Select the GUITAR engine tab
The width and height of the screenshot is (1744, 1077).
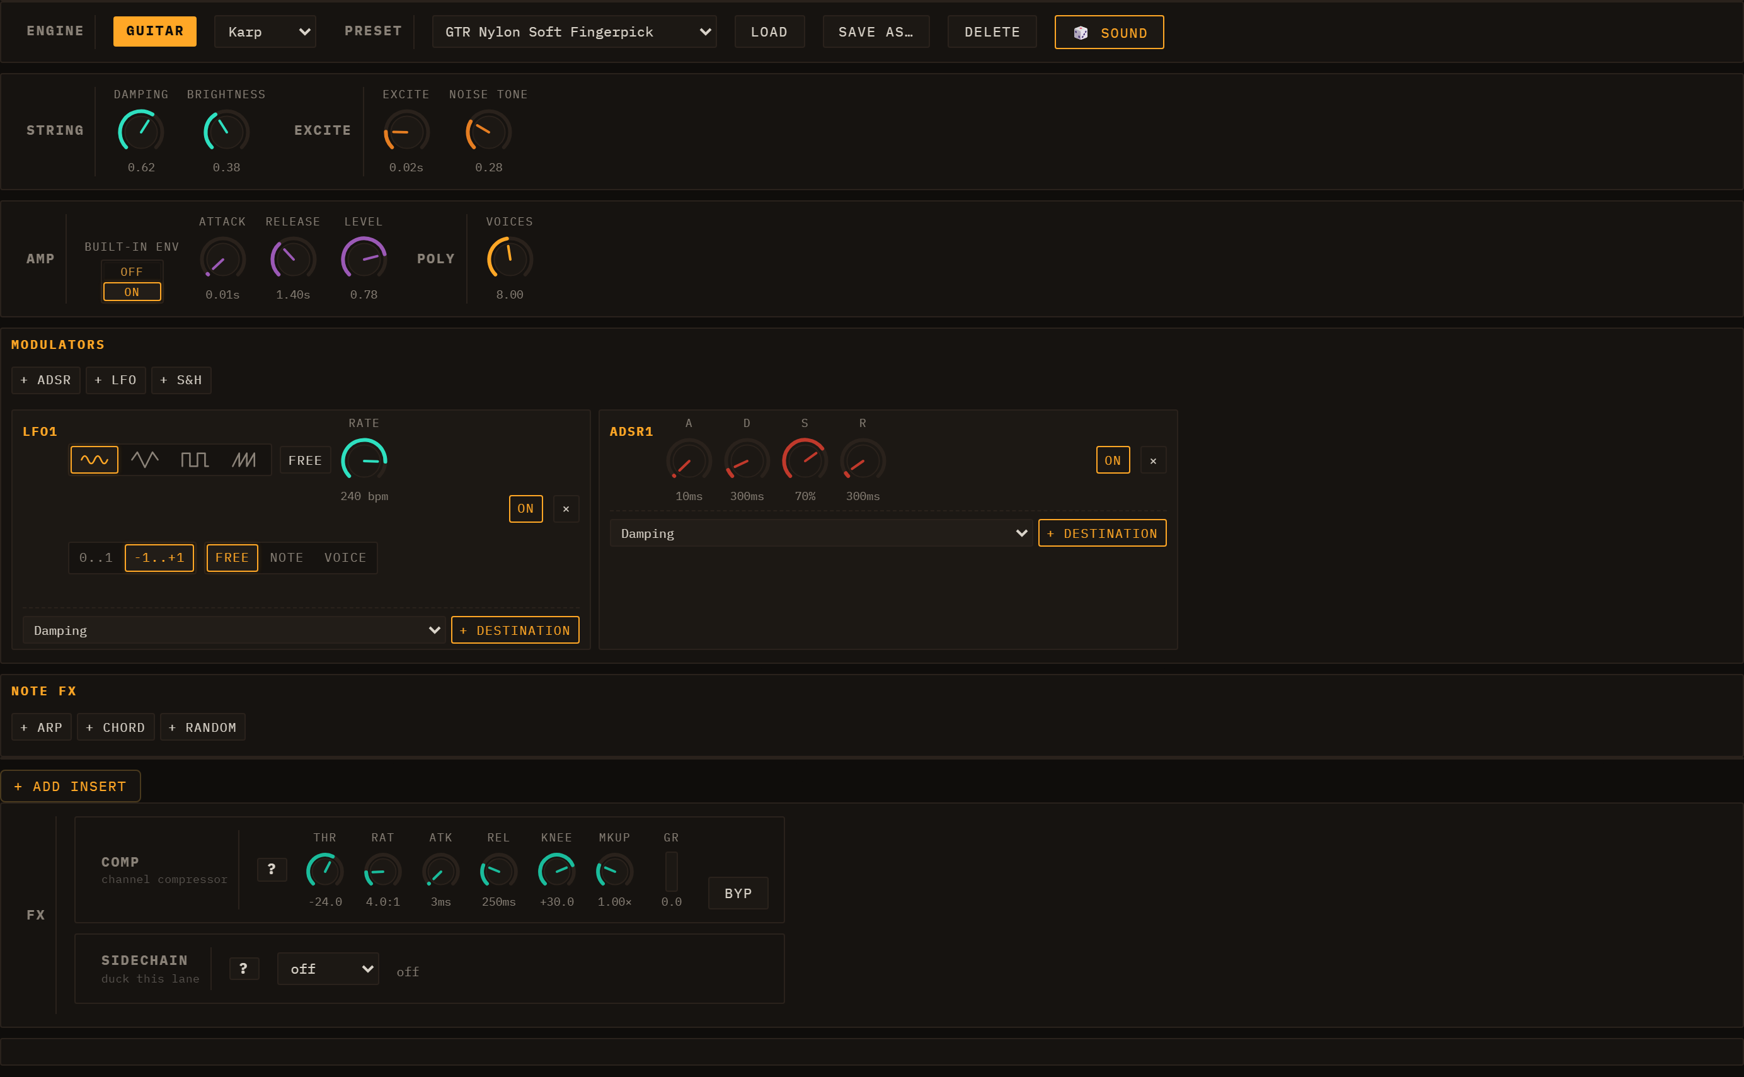click(x=154, y=31)
